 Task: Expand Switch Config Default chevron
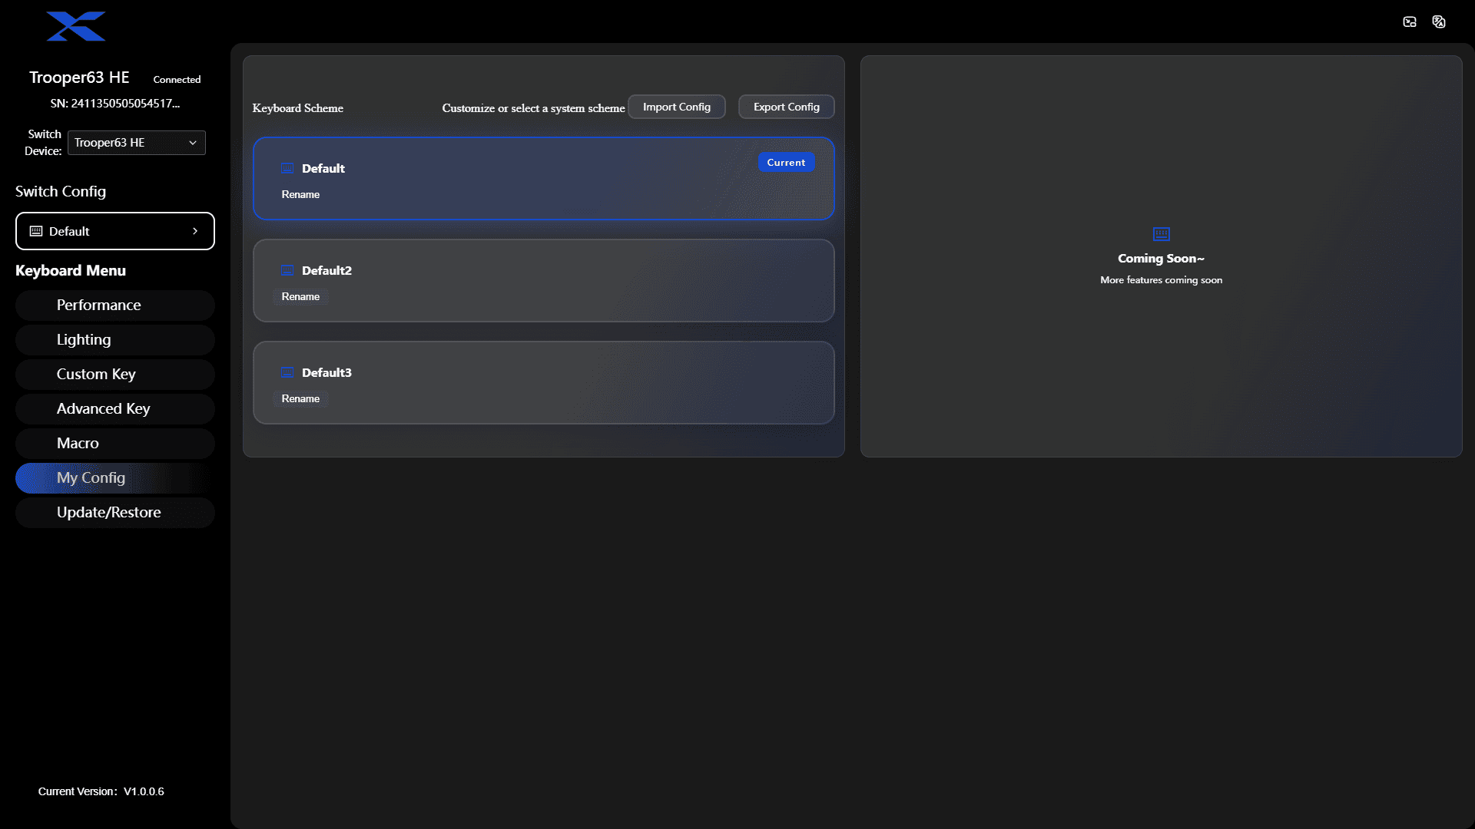pos(195,231)
